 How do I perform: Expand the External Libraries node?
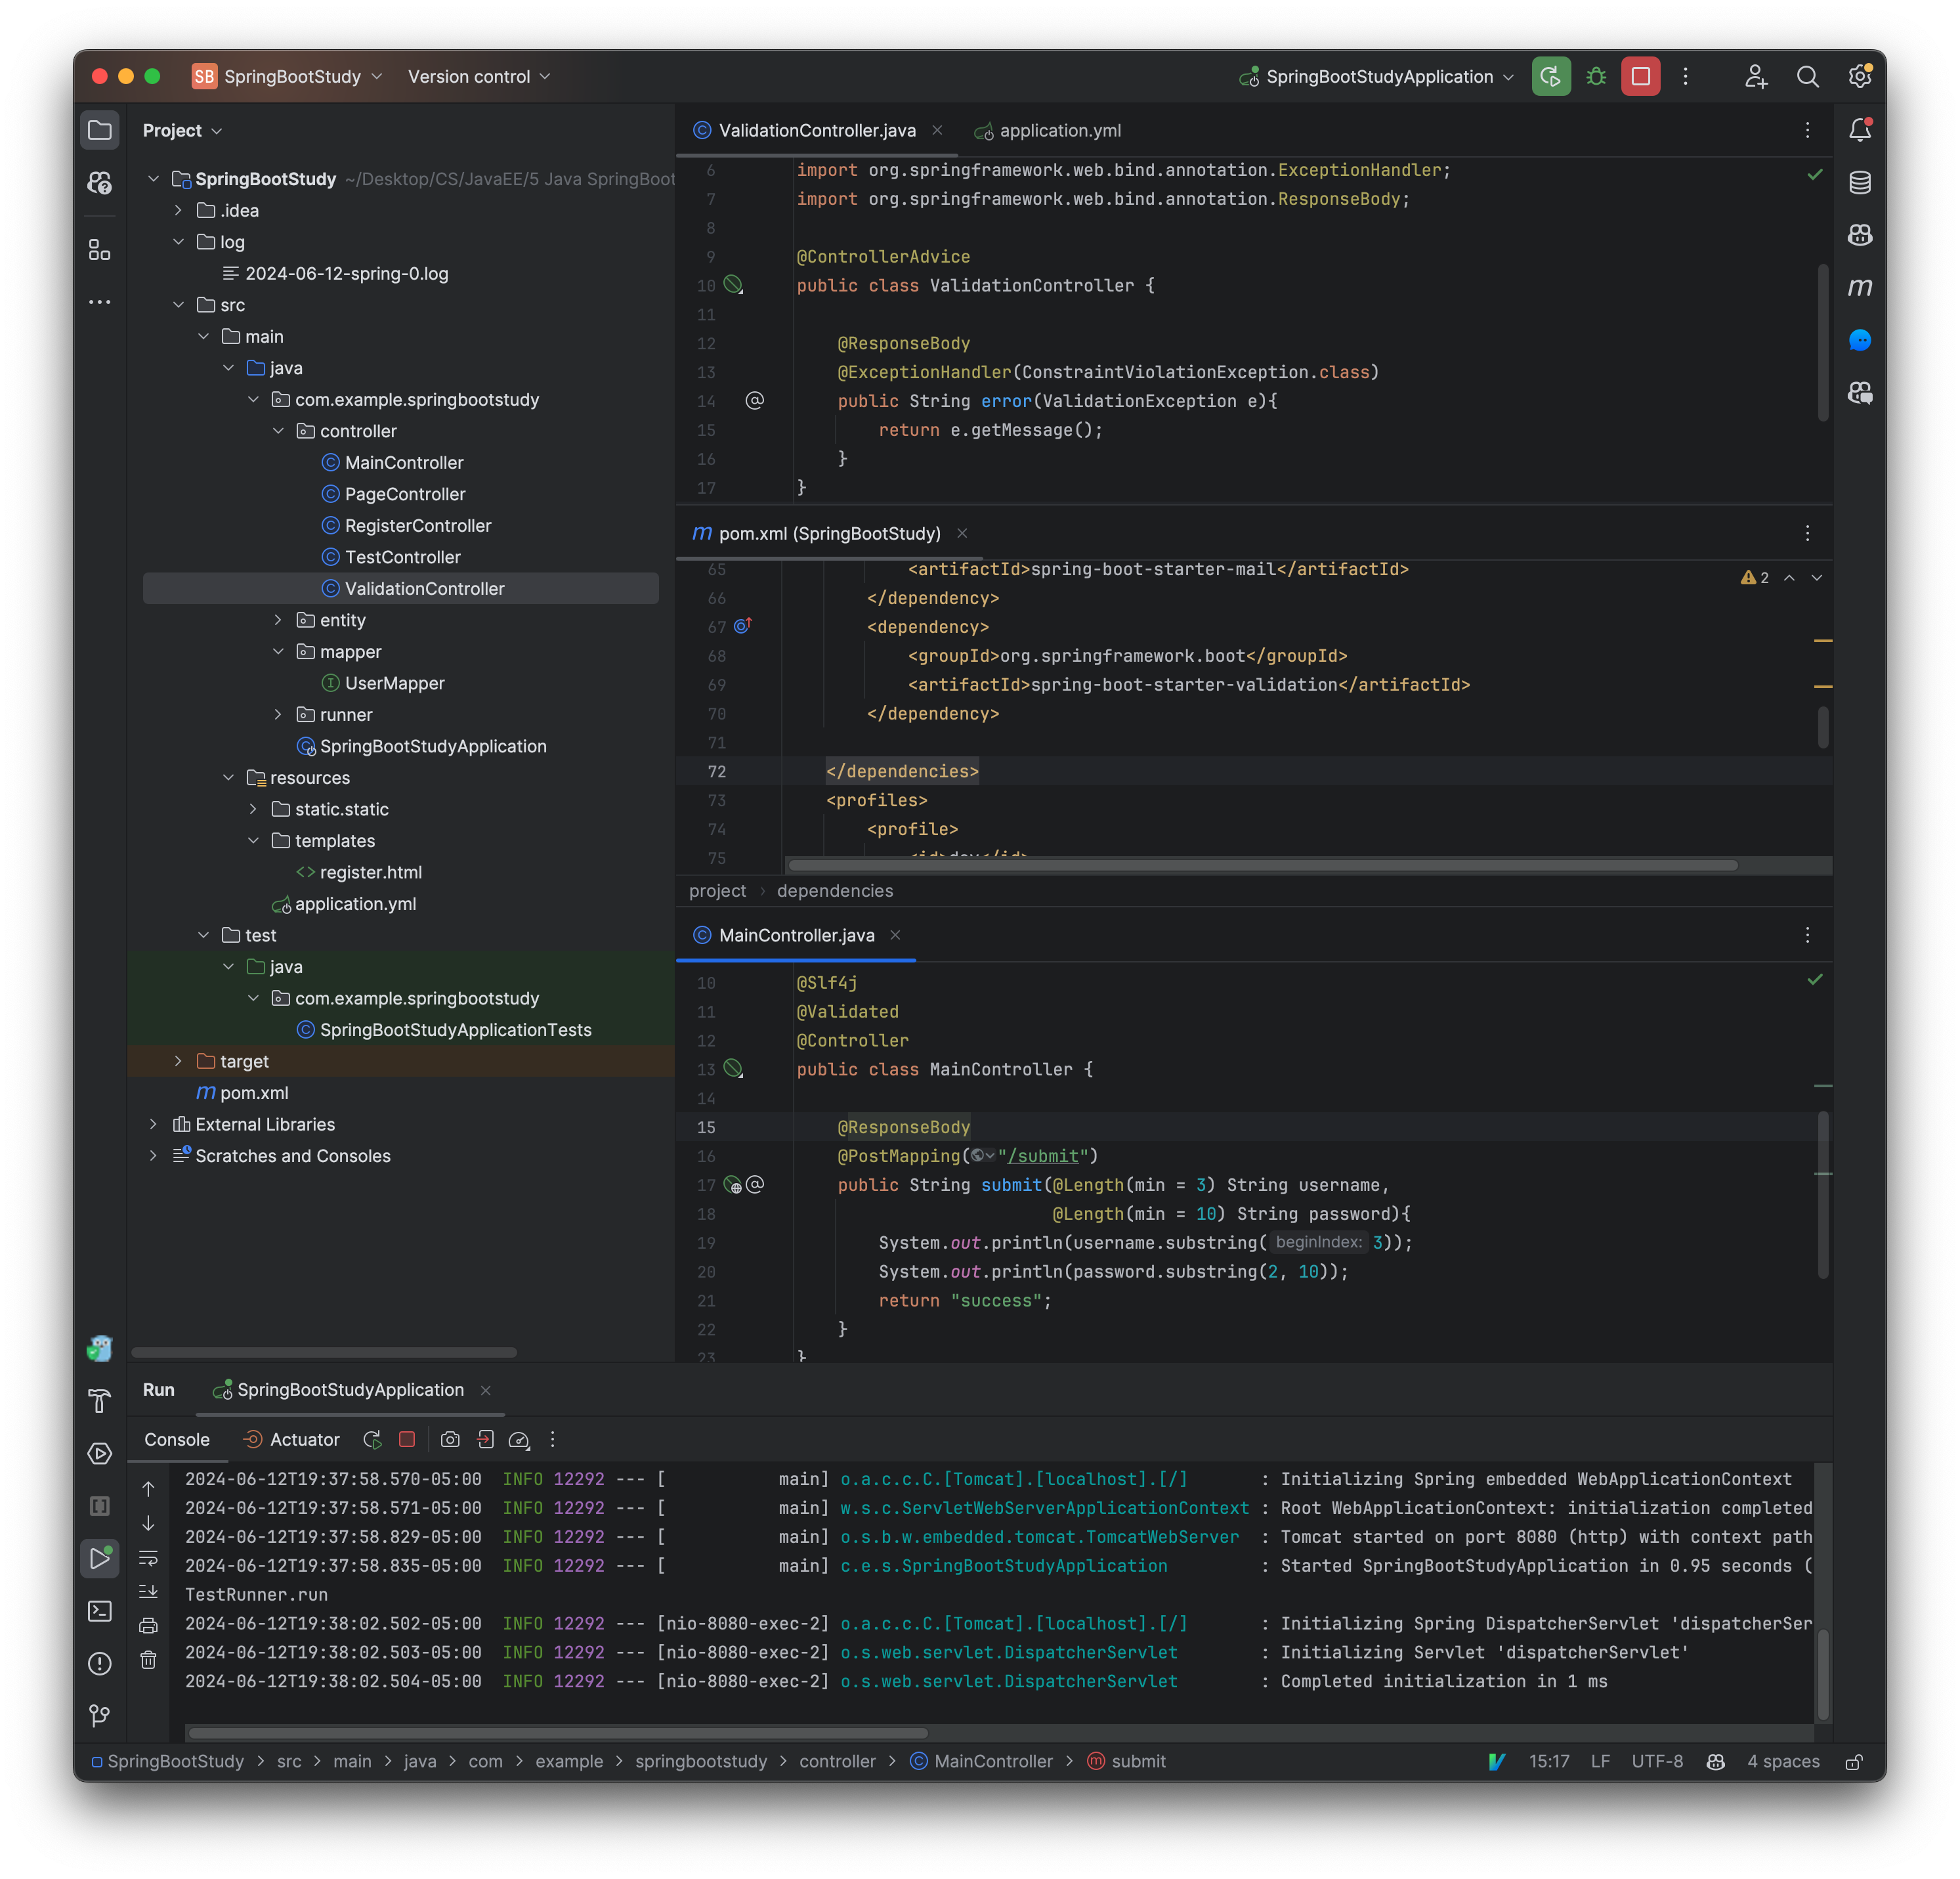(x=153, y=1124)
